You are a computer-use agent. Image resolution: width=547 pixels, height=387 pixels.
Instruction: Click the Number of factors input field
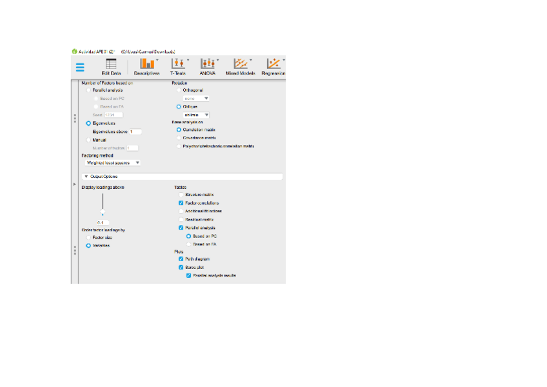132,148
